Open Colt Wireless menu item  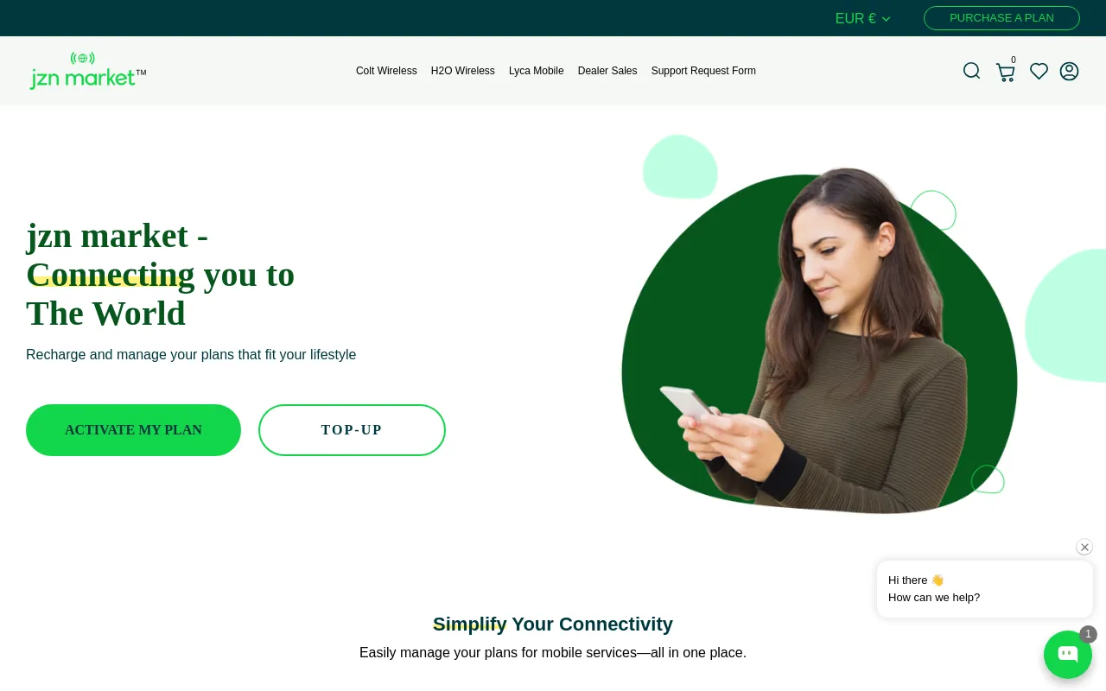click(x=386, y=71)
